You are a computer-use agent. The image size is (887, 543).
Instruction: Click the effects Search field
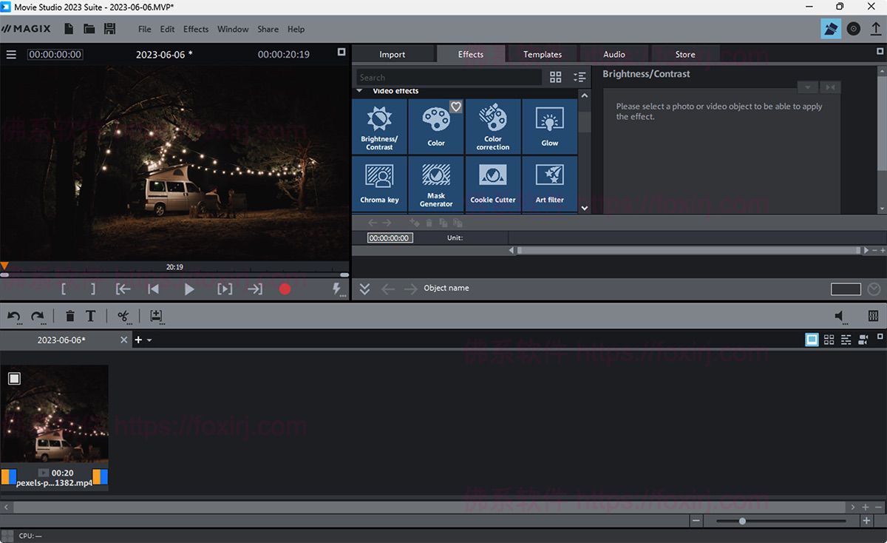click(449, 78)
